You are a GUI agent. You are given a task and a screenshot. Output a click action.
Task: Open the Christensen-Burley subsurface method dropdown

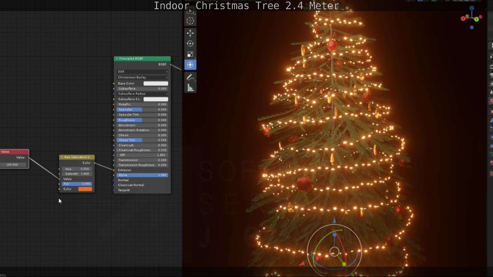[x=142, y=77]
